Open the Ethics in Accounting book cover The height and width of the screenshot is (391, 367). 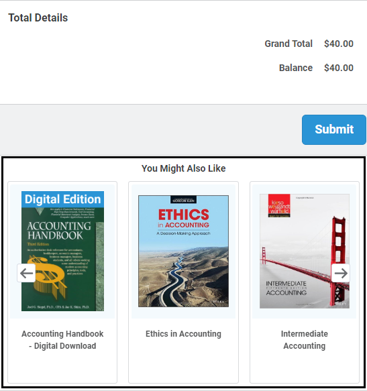pos(183,251)
